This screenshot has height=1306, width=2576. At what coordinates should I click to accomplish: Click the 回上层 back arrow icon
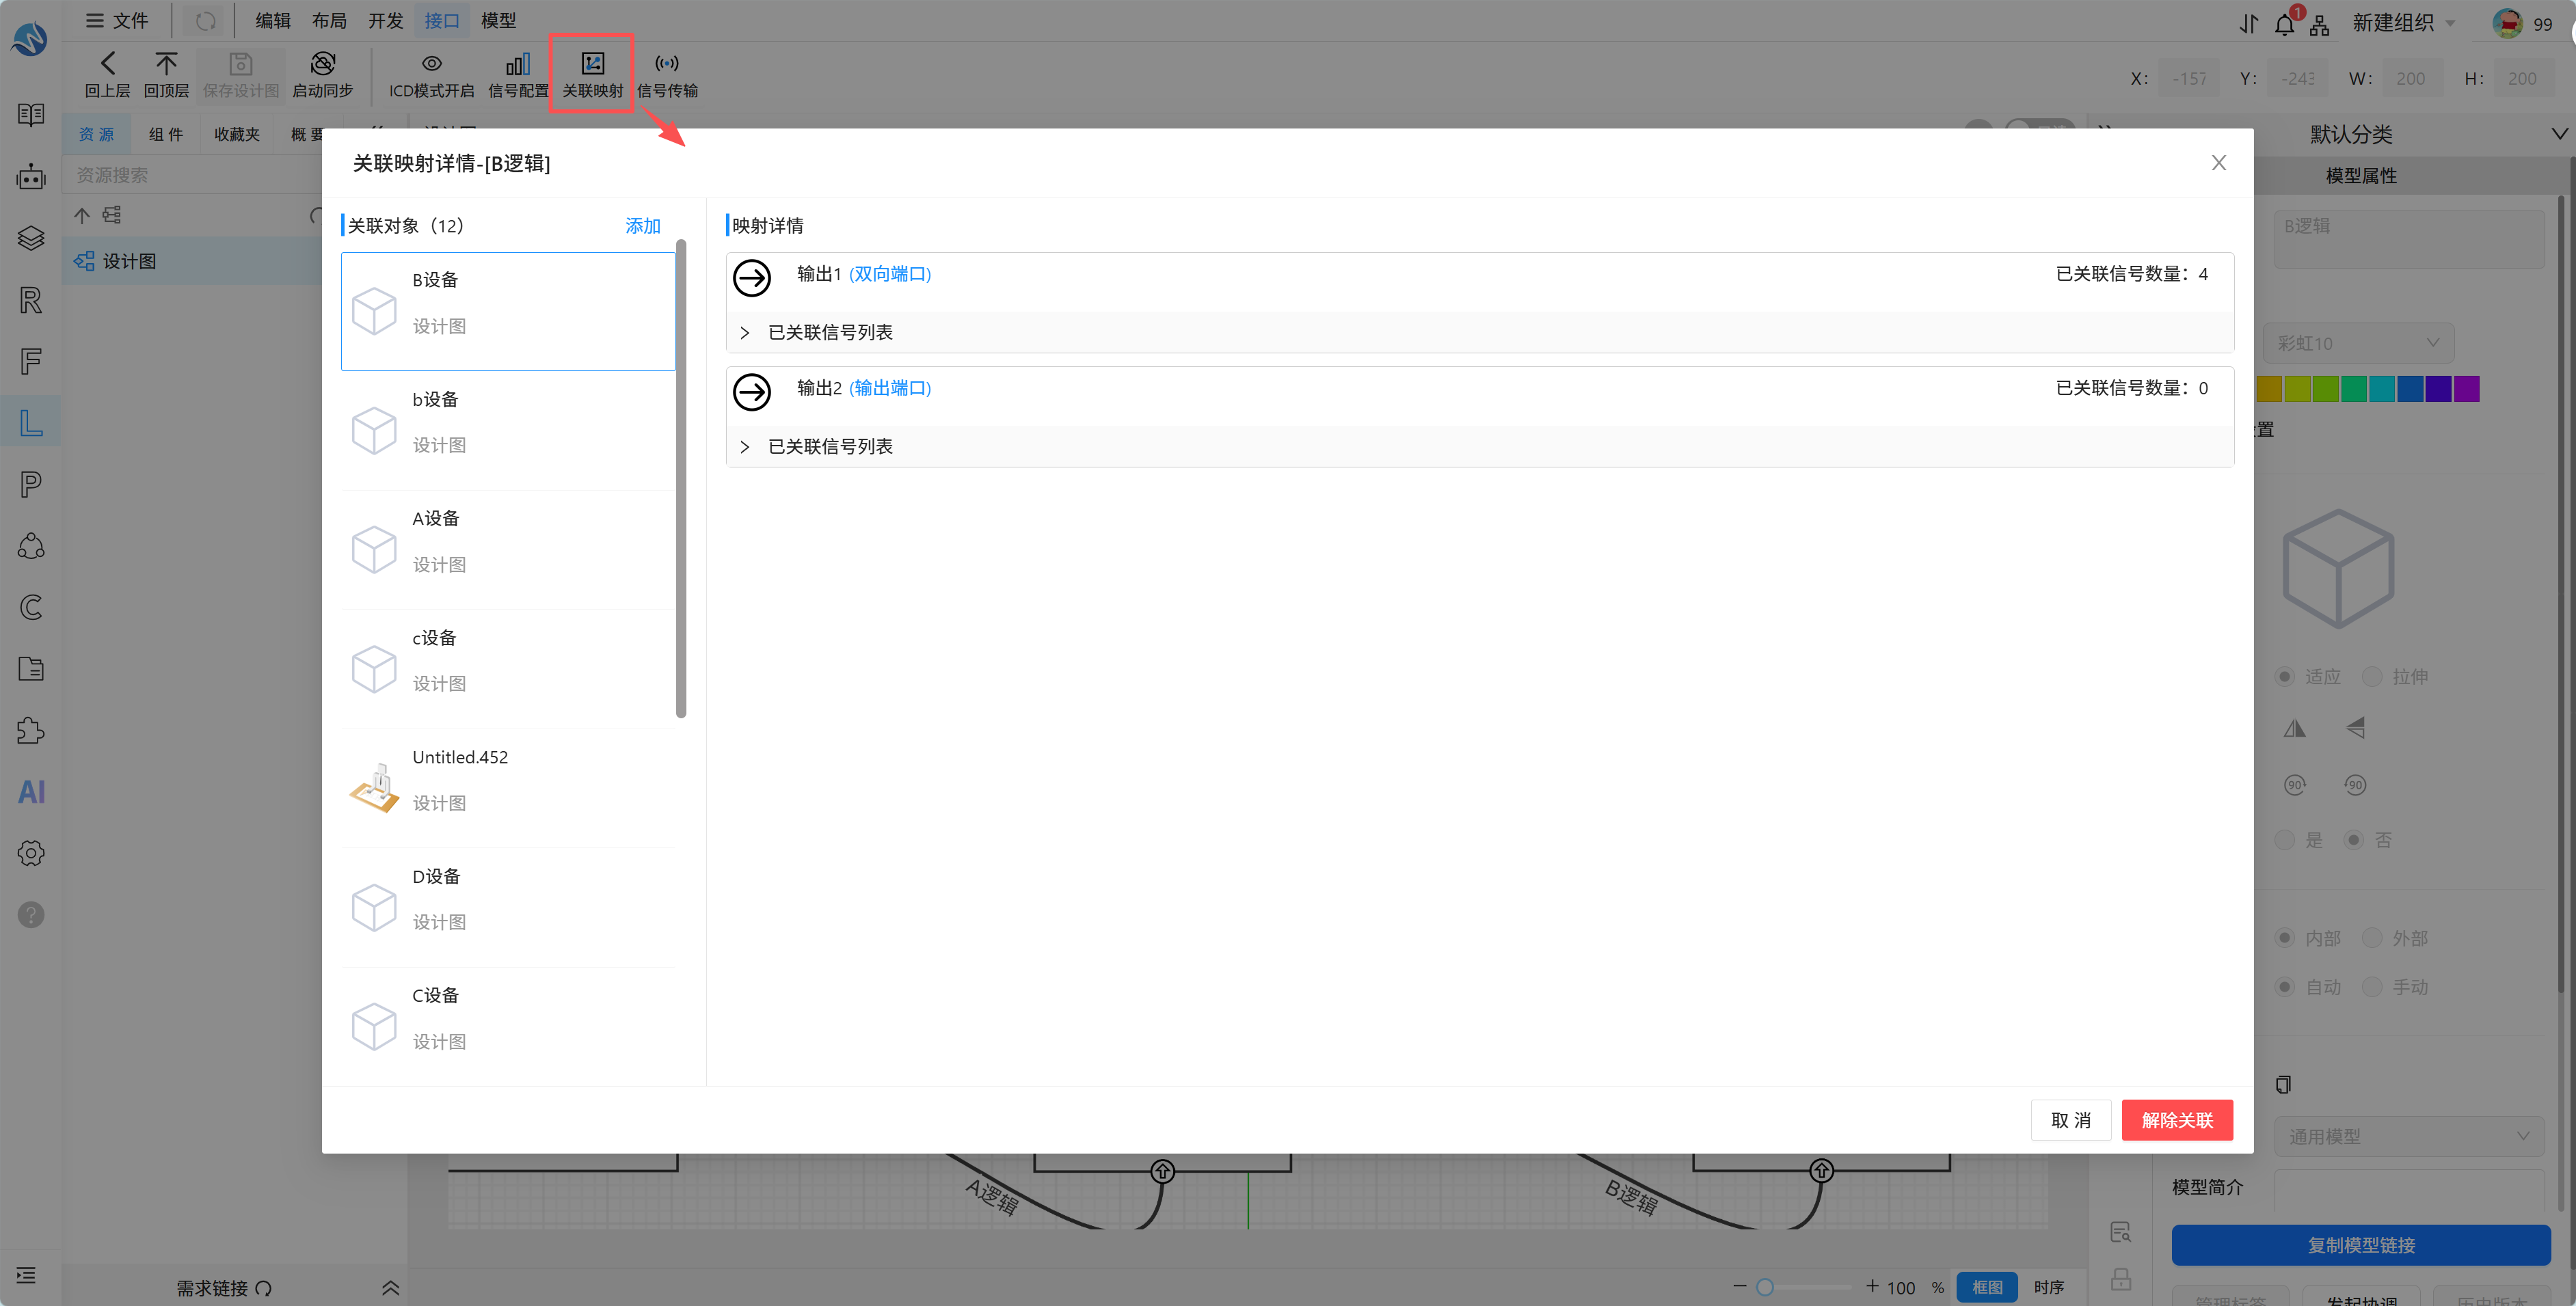(x=107, y=64)
